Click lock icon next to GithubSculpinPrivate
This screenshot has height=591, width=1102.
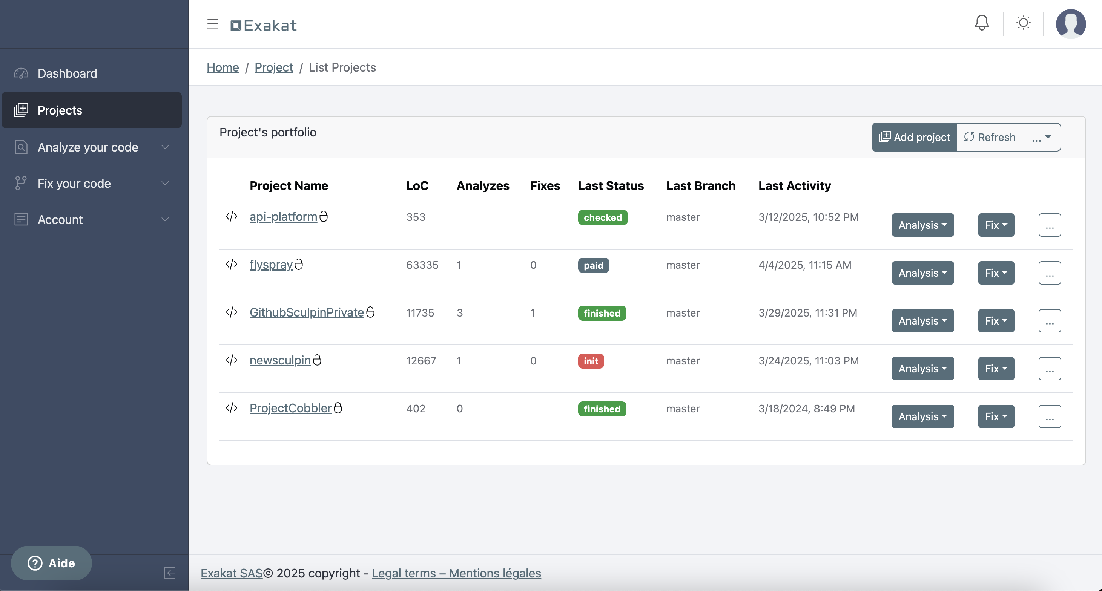(x=370, y=312)
